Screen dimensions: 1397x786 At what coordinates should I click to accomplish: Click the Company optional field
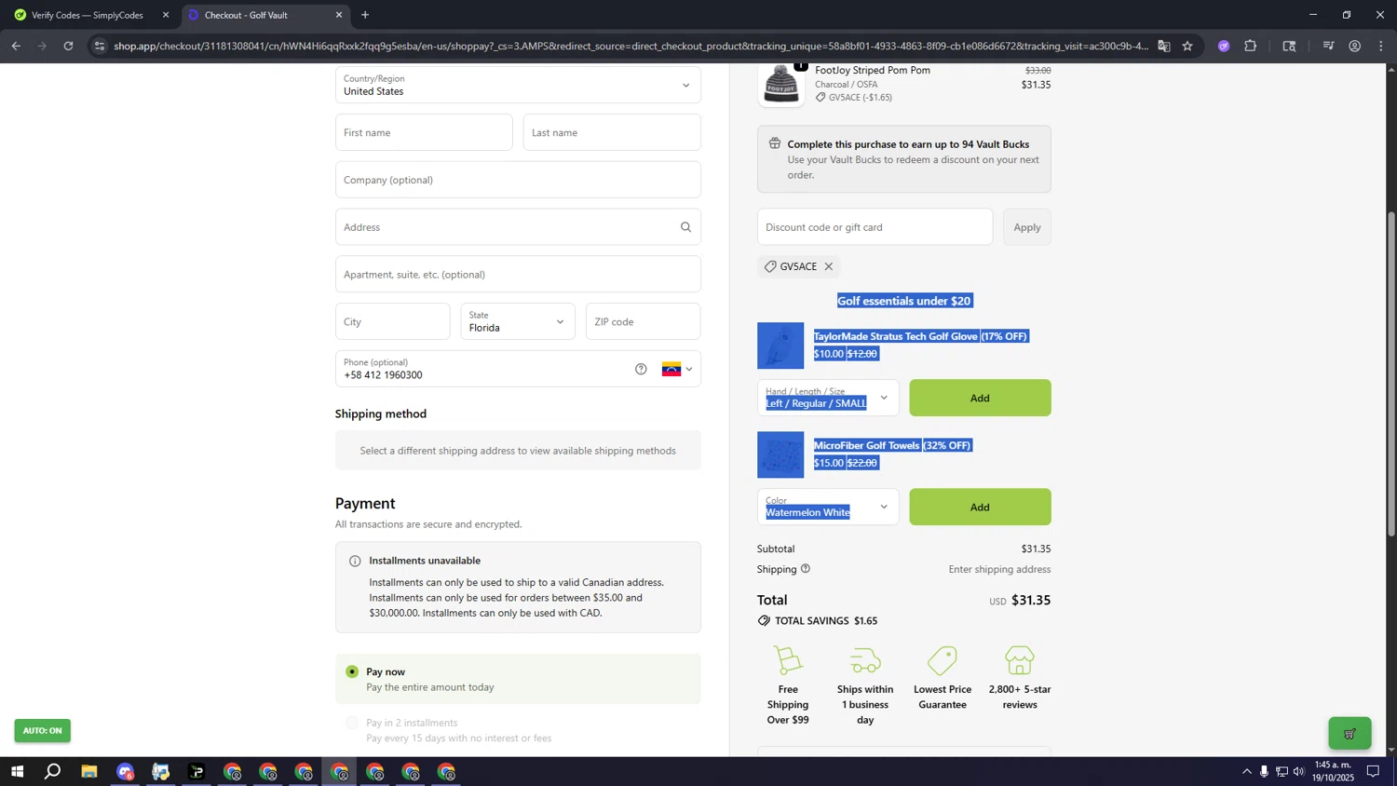click(x=518, y=180)
